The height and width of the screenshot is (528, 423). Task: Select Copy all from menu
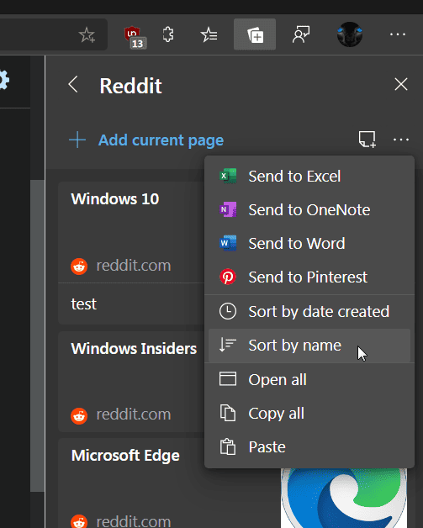point(309,414)
